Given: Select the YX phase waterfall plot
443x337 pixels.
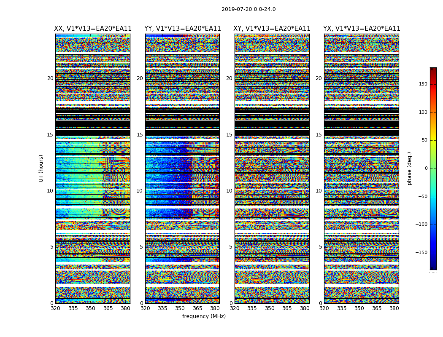Looking at the screenshot, I should pos(361,168).
